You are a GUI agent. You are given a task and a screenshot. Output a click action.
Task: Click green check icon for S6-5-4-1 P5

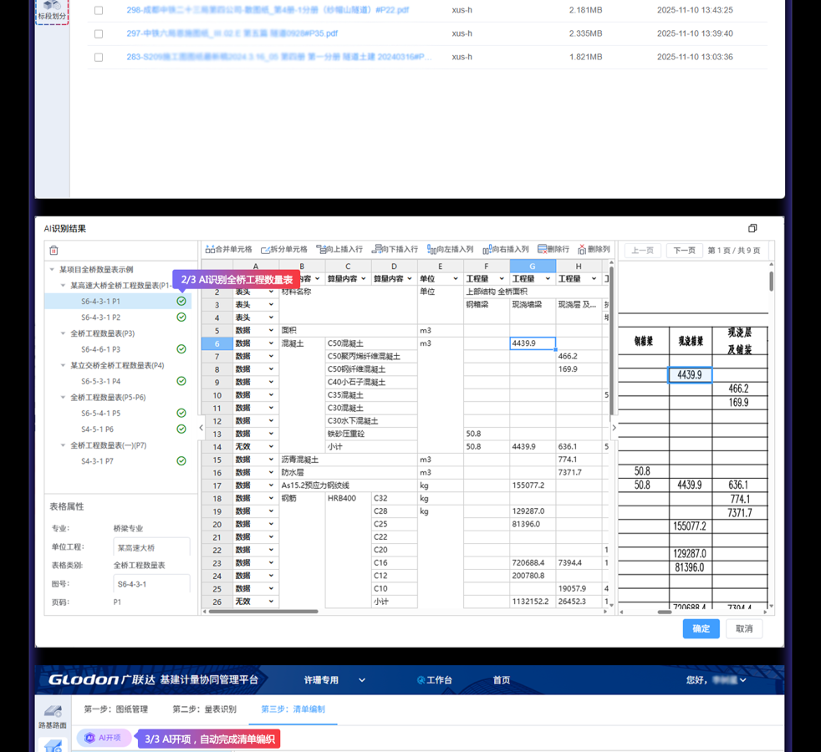pos(181,413)
